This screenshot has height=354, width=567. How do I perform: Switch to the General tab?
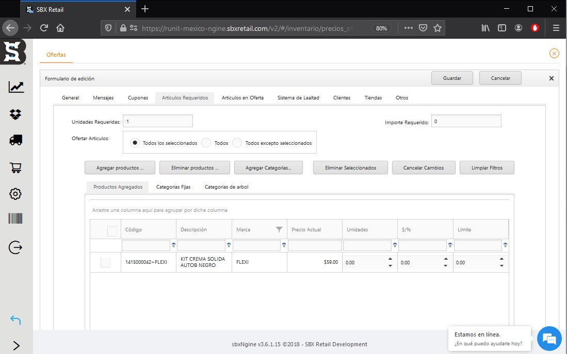(x=71, y=98)
